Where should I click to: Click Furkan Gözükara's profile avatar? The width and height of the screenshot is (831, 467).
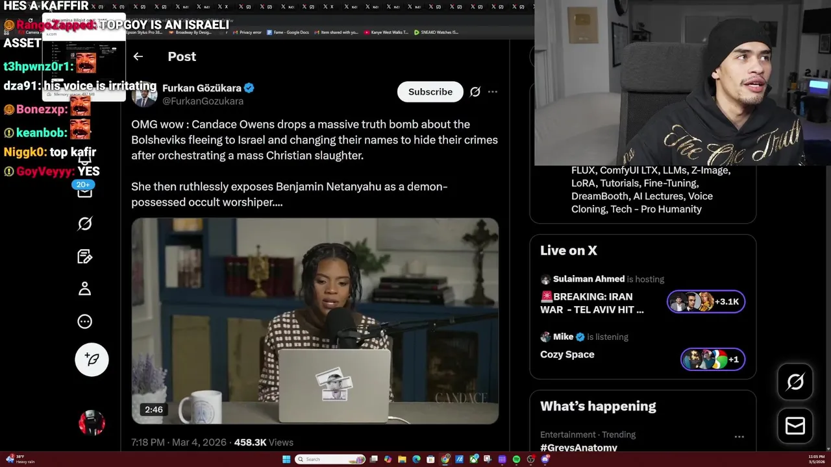(x=144, y=94)
